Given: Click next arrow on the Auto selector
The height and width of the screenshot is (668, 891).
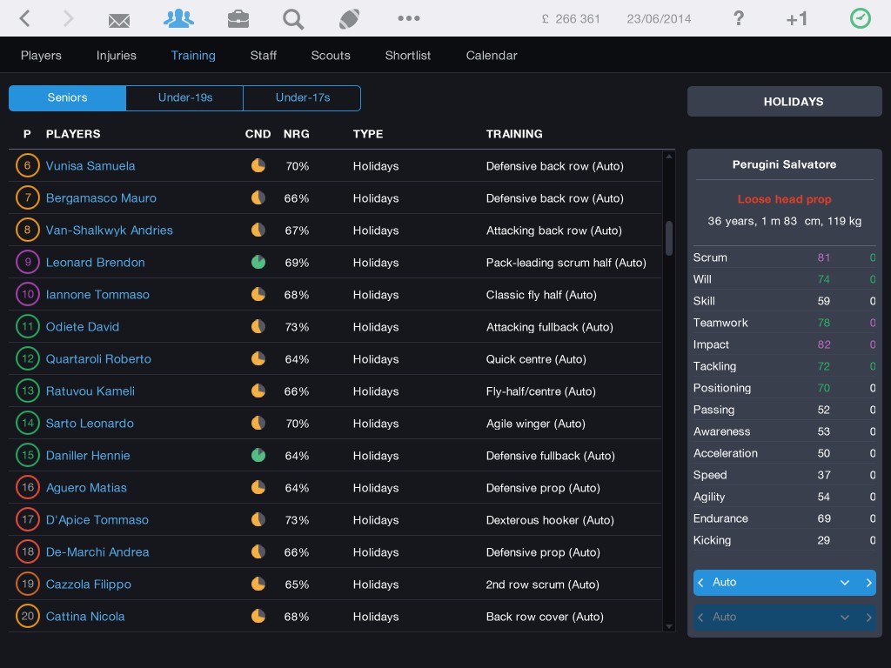Looking at the screenshot, I should [x=868, y=583].
